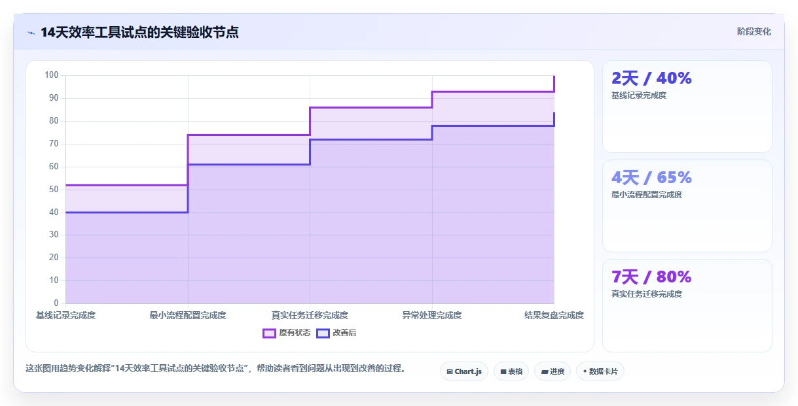Click the y-axis value 100
The image size is (798, 406).
coord(52,75)
